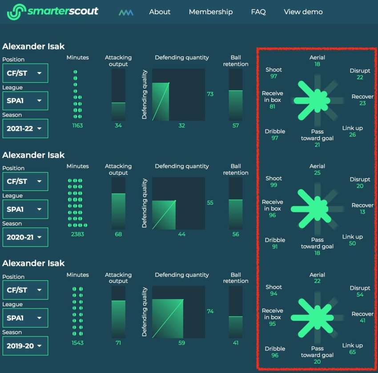The height and width of the screenshot is (373, 378).
Task: Click the 2020-21 defending quantity chart
Action: pos(178,203)
